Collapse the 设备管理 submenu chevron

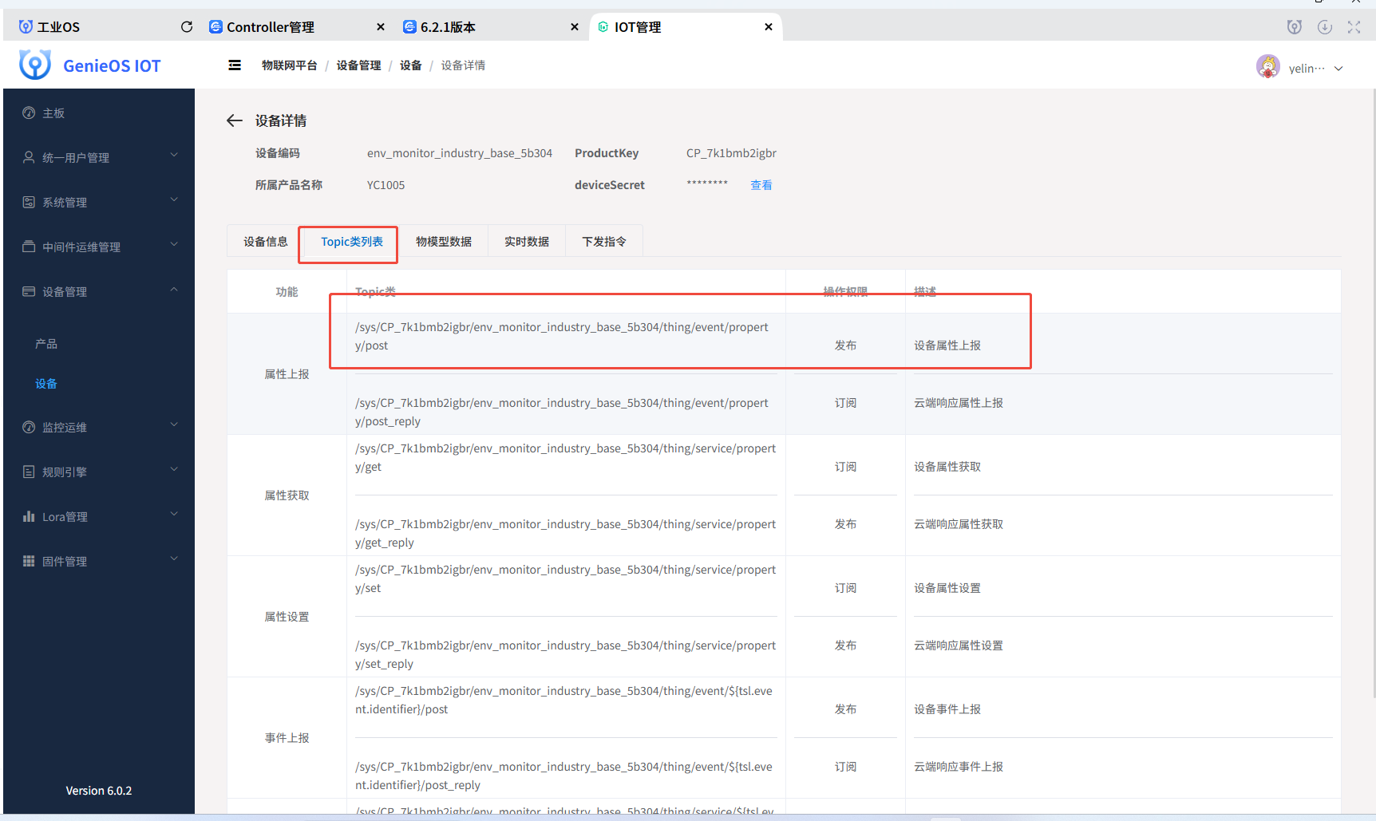coord(174,289)
